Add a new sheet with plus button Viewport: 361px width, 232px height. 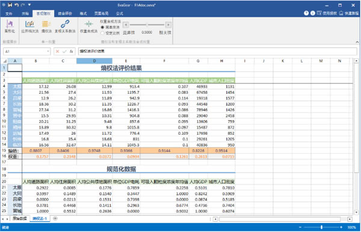55,218
